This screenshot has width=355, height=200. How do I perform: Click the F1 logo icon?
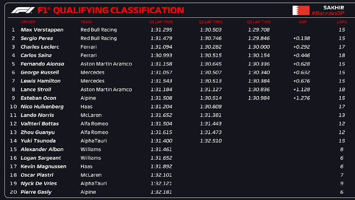point(23,10)
